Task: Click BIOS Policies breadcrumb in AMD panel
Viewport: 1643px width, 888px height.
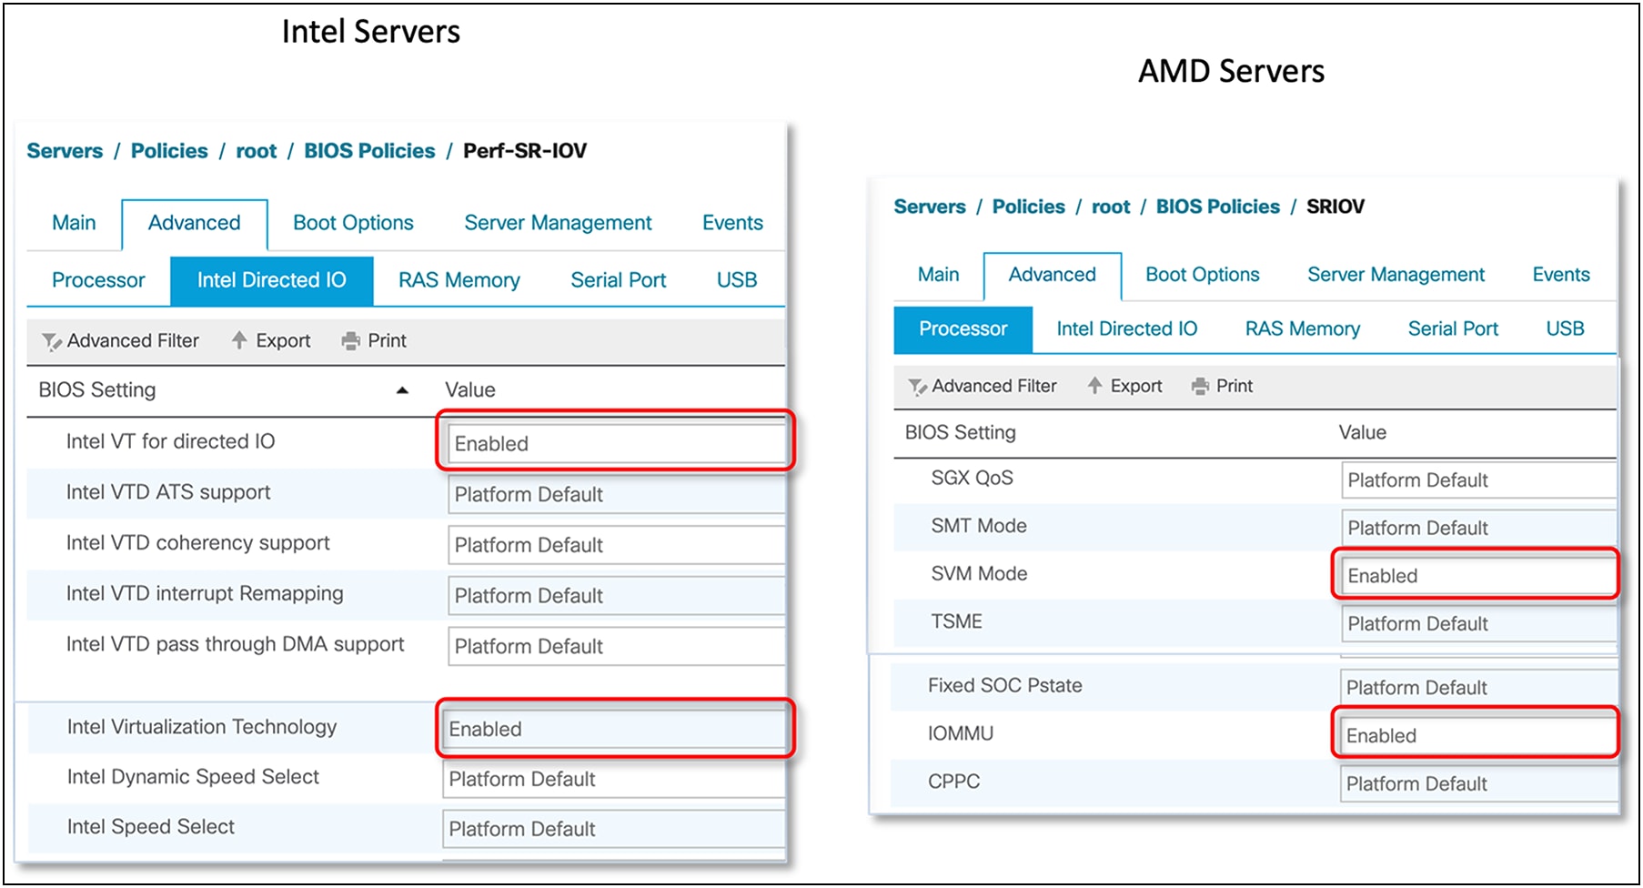Action: 1217,207
